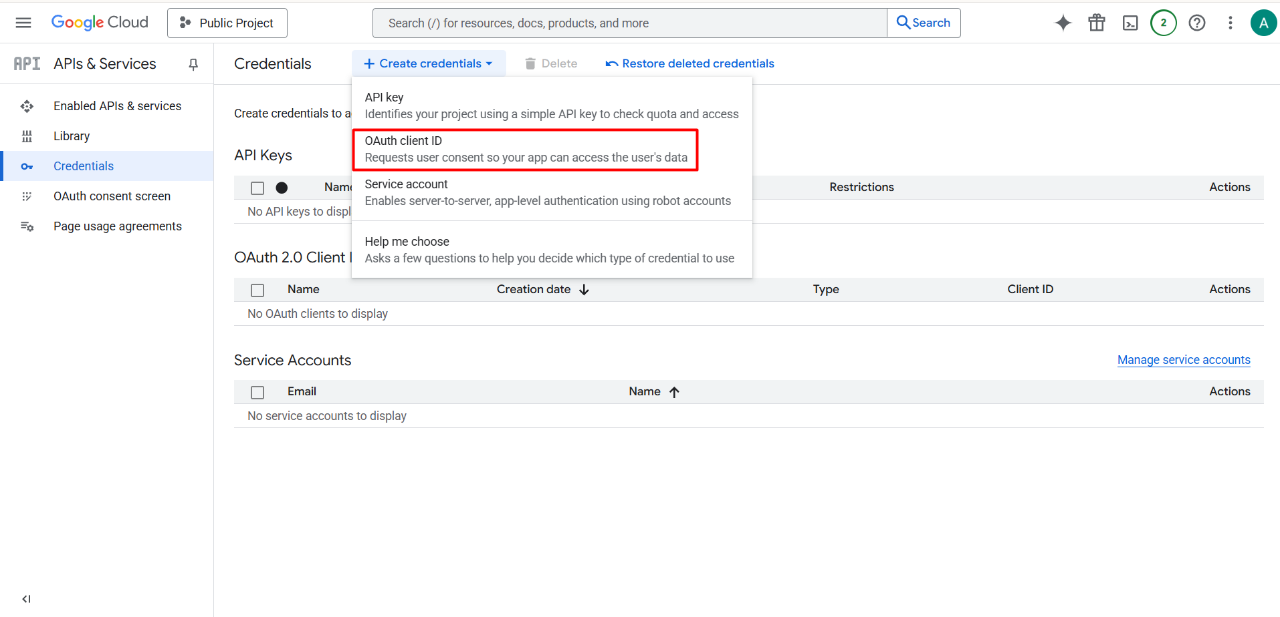Viewport: 1280px width, 617px height.
Task: Open Gemini AI assistant sparkle icon
Action: click(1063, 23)
